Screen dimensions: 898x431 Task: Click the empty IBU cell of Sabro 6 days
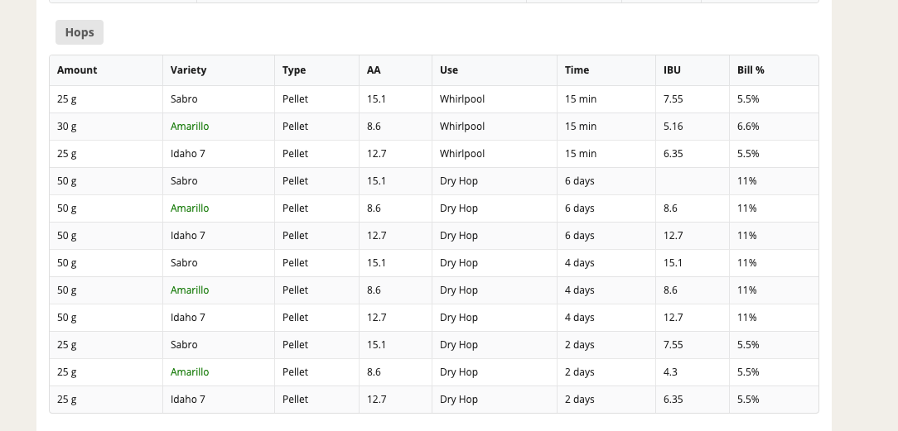pos(693,180)
